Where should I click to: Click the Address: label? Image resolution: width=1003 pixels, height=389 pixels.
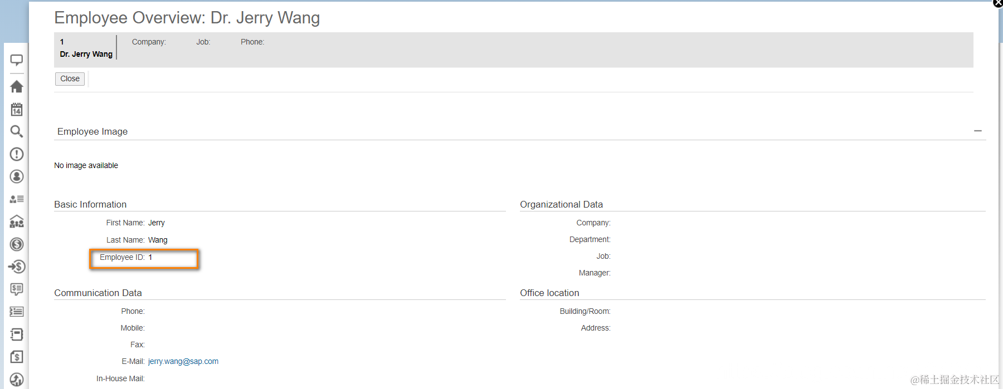pos(596,328)
